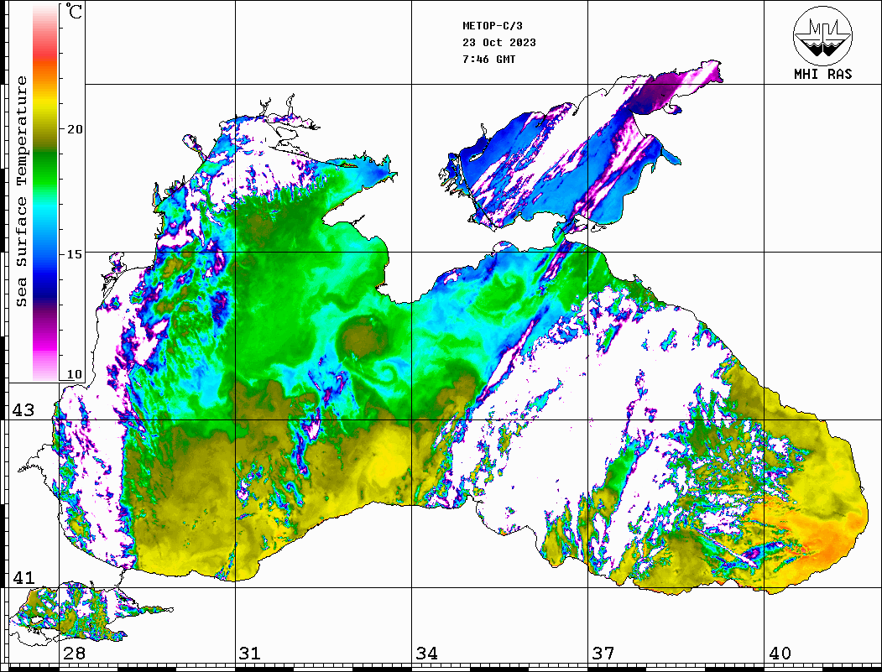Click longitude label '37'
Image resolution: width=882 pixels, height=672 pixels.
pyautogui.click(x=603, y=653)
